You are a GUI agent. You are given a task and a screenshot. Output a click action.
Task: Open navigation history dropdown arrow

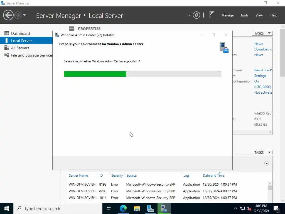[24, 15]
